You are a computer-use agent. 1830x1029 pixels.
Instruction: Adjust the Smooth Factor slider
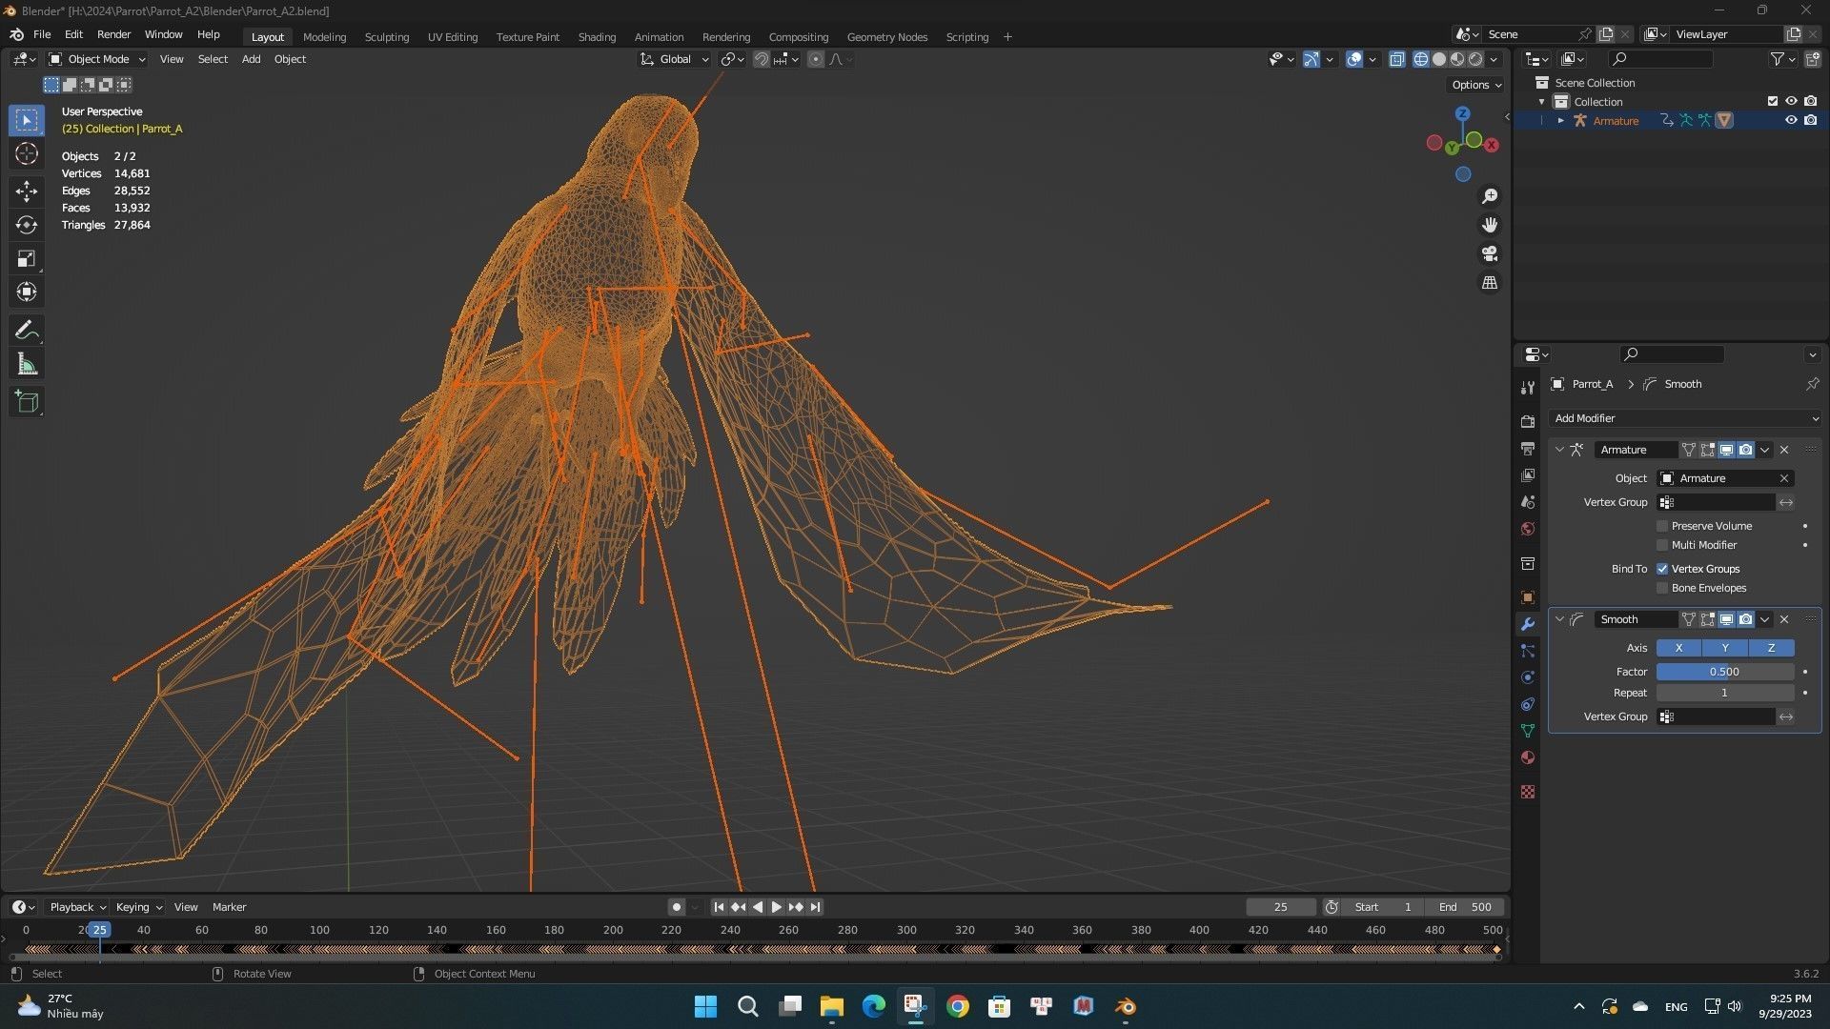[1725, 672]
